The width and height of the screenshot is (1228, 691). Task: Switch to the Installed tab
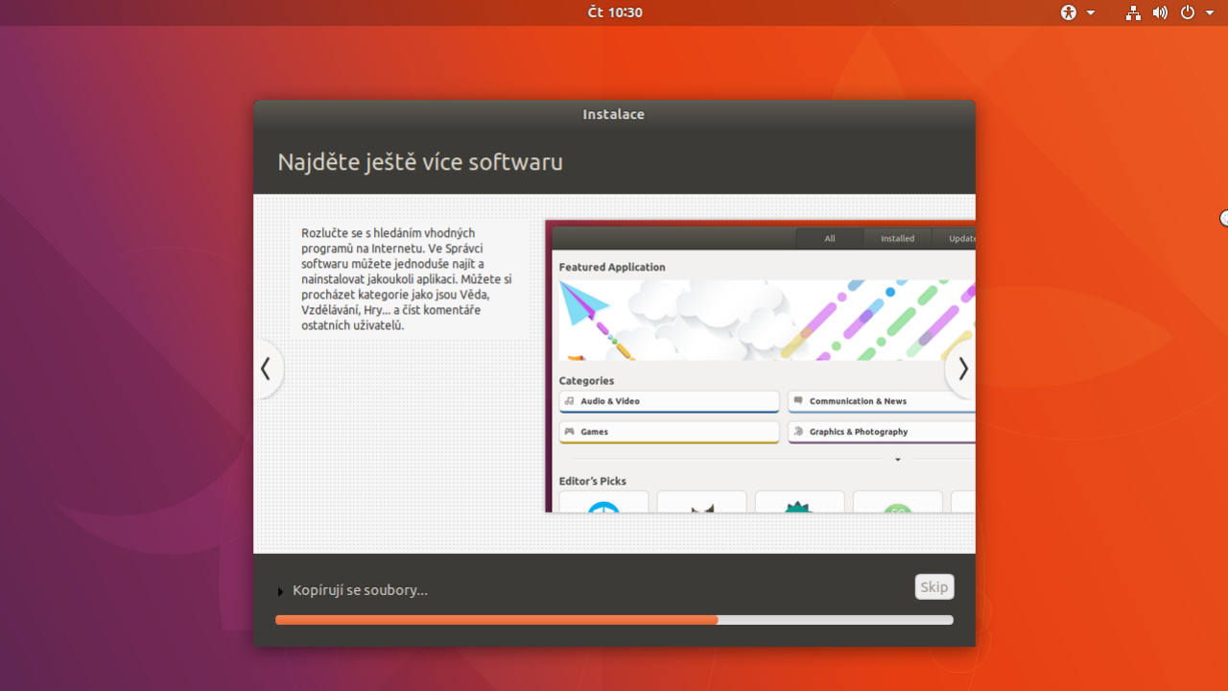[897, 238]
